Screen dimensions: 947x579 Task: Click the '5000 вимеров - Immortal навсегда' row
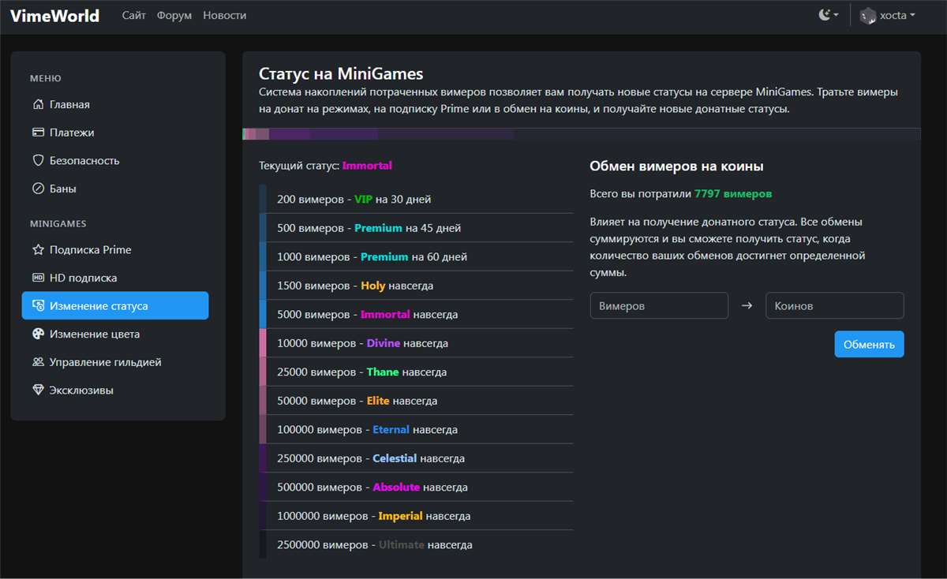click(416, 314)
